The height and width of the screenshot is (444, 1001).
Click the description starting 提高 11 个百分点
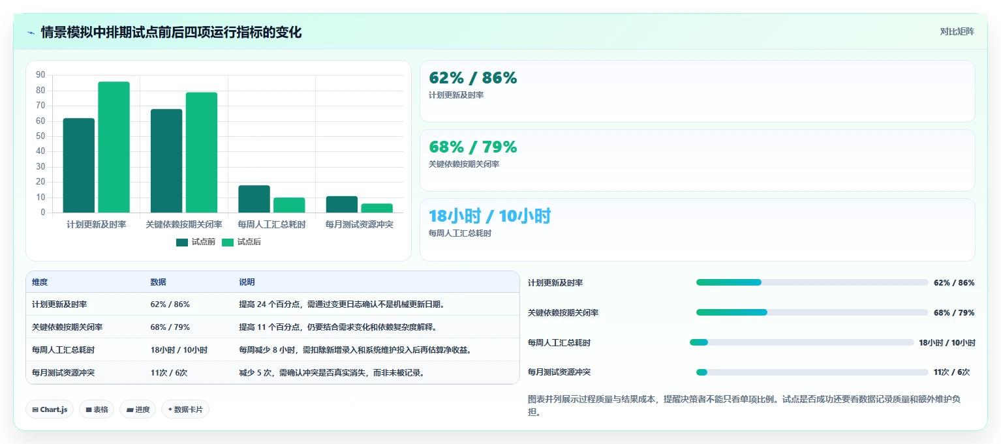click(337, 327)
